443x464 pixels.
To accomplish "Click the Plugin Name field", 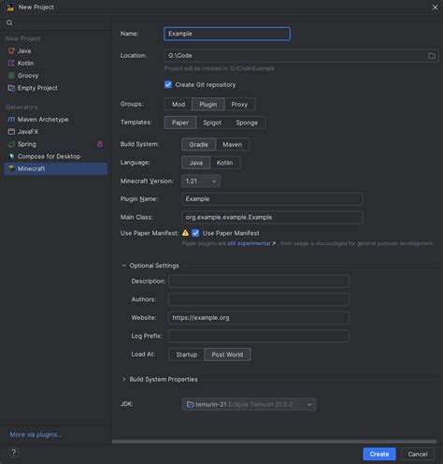I will pos(272,199).
